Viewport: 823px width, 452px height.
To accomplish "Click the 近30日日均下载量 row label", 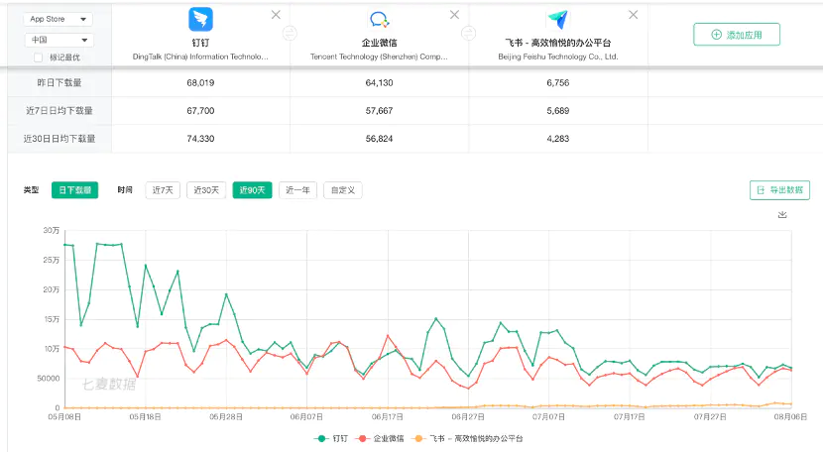I will coord(59,139).
